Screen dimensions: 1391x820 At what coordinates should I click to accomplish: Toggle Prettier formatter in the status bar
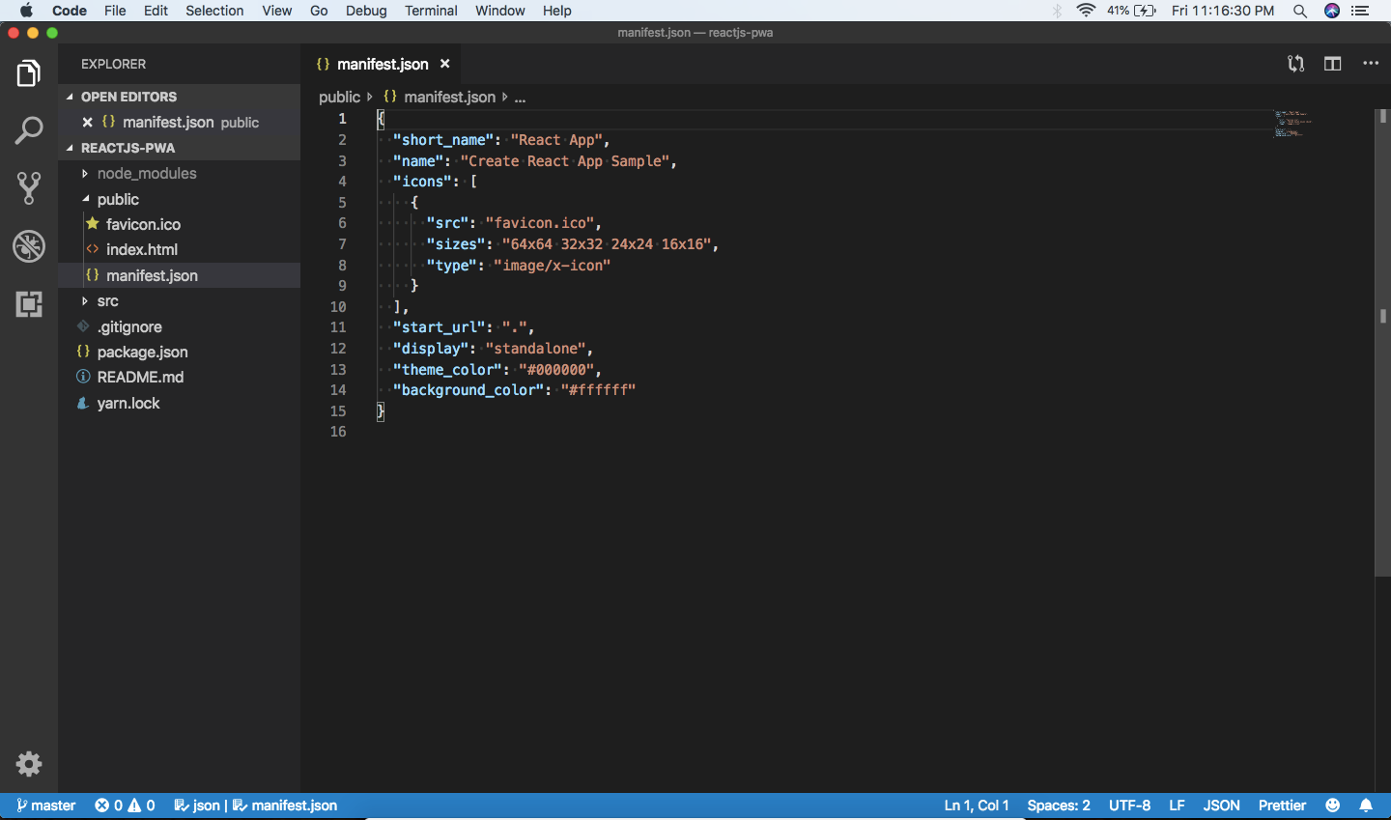click(x=1281, y=805)
